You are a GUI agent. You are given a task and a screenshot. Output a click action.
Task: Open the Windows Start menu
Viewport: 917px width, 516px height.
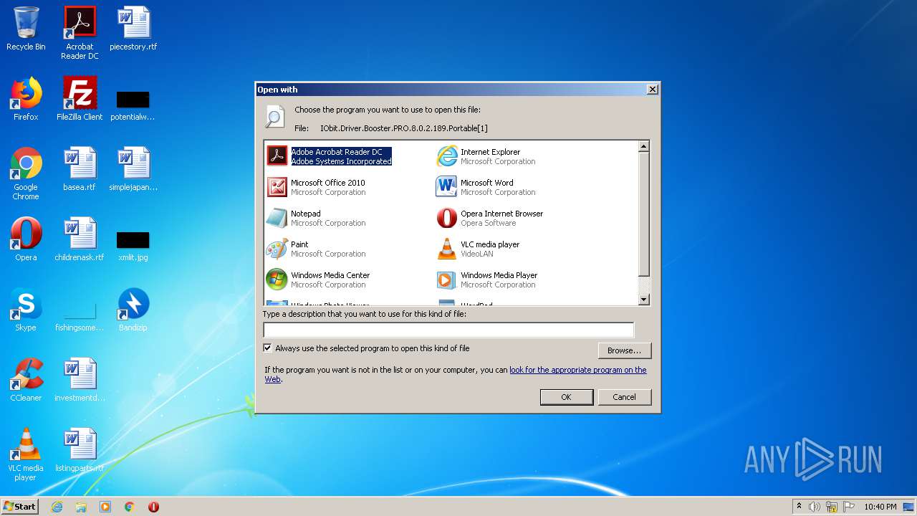pyautogui.click(x=19, y=506)
